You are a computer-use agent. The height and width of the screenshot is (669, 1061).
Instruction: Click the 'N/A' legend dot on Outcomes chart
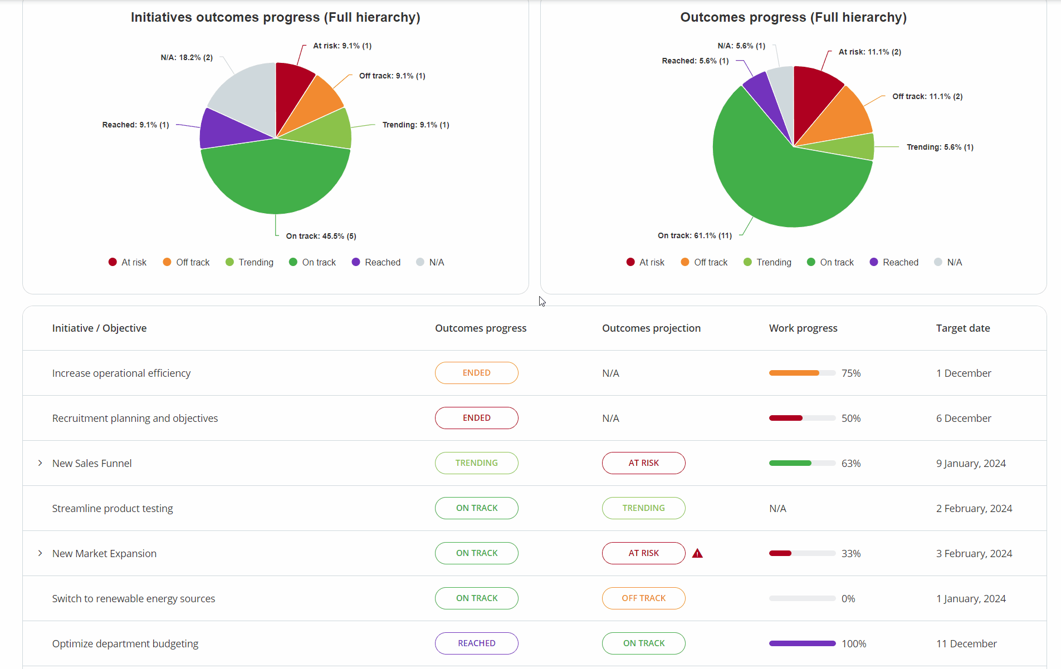pyautogui.click(x=938, y=262)
